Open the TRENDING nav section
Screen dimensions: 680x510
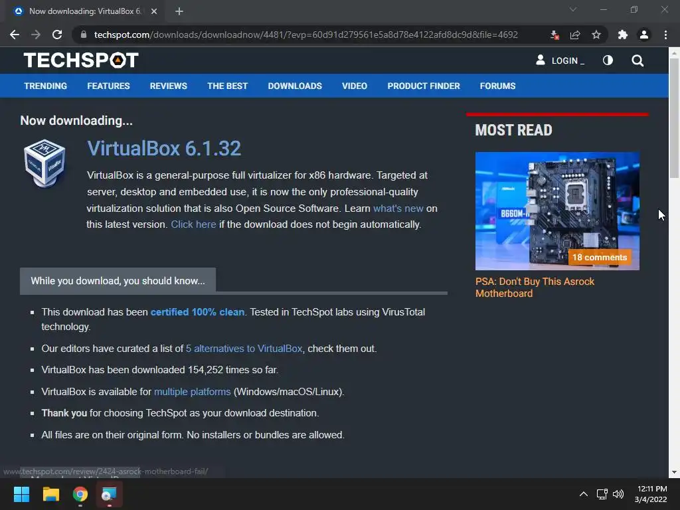tap(46, 86)
